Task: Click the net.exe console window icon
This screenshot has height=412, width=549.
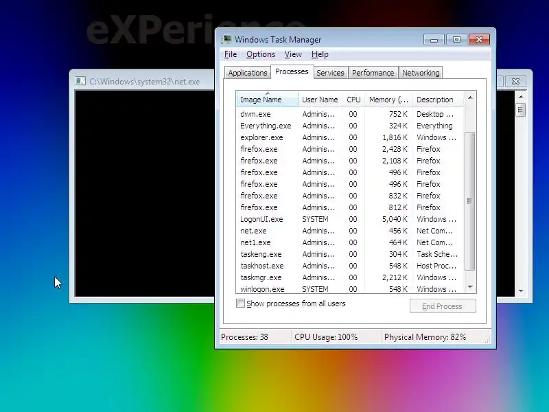Action: point(80,81)
